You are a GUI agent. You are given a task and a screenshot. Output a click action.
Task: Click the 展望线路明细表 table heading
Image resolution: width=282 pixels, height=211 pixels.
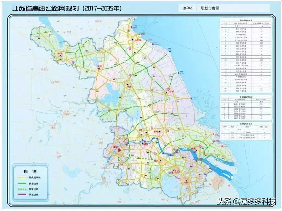click(246, 97)
